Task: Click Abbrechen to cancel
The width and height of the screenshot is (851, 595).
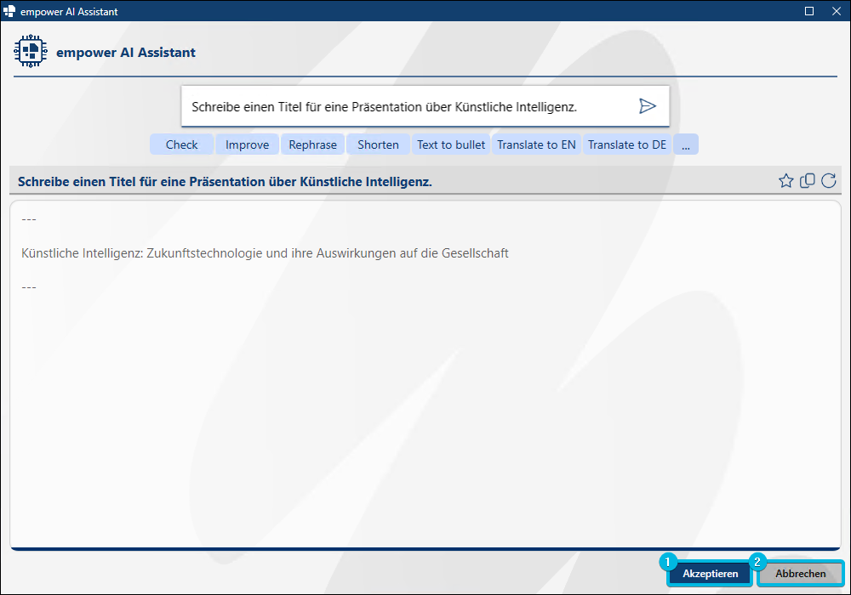Action: click(x=801, y=573)
